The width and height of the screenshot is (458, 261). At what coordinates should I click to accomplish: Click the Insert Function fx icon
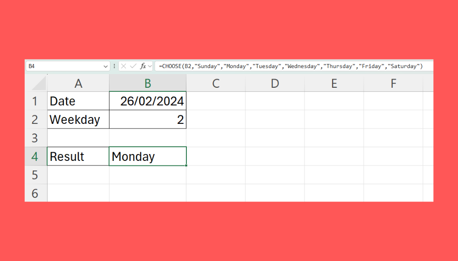pyautogui.click(x=143, y=66)
